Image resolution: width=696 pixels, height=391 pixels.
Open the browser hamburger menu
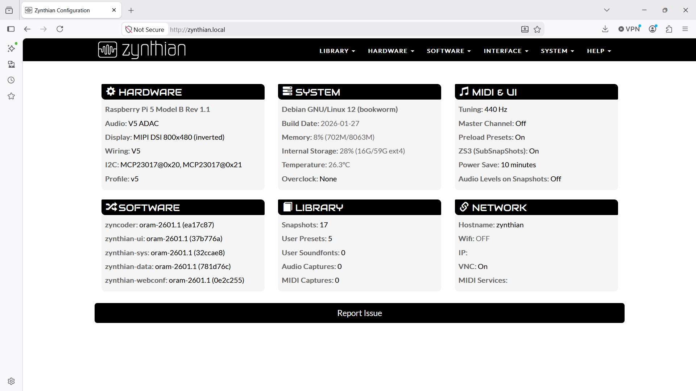685,29
